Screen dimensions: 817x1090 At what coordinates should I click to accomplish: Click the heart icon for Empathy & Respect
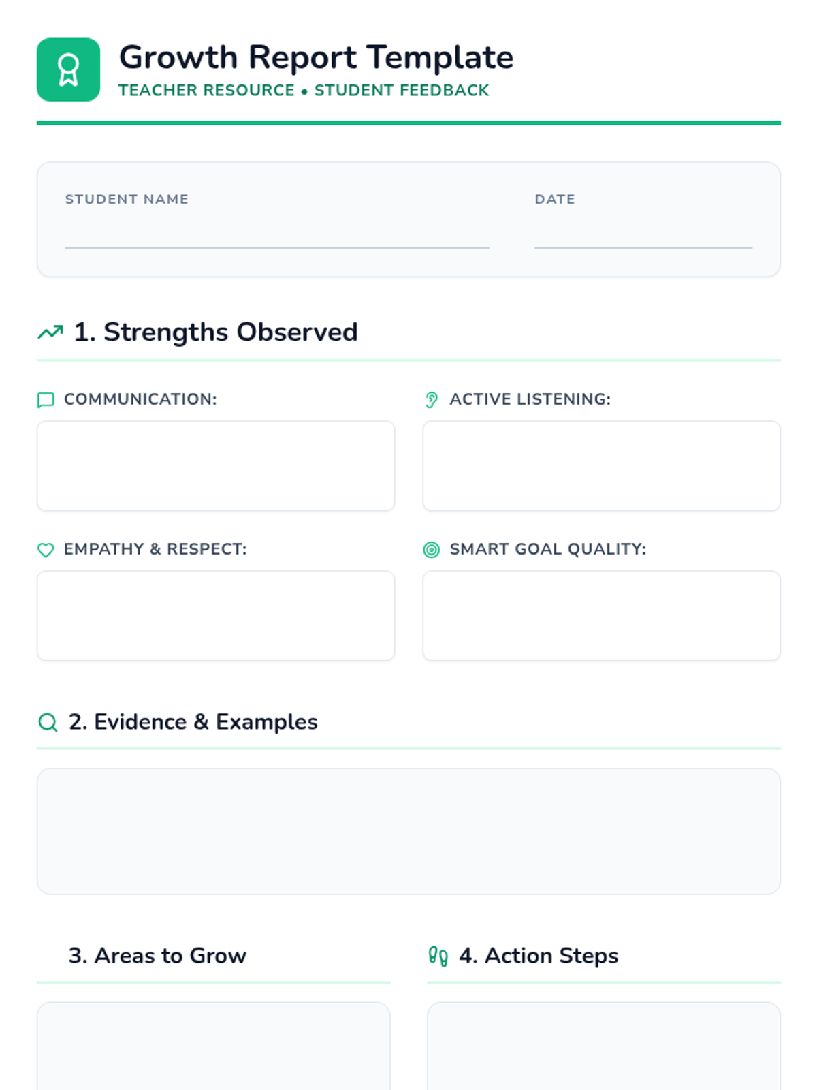pyautogui.click(x=46, y=550)
